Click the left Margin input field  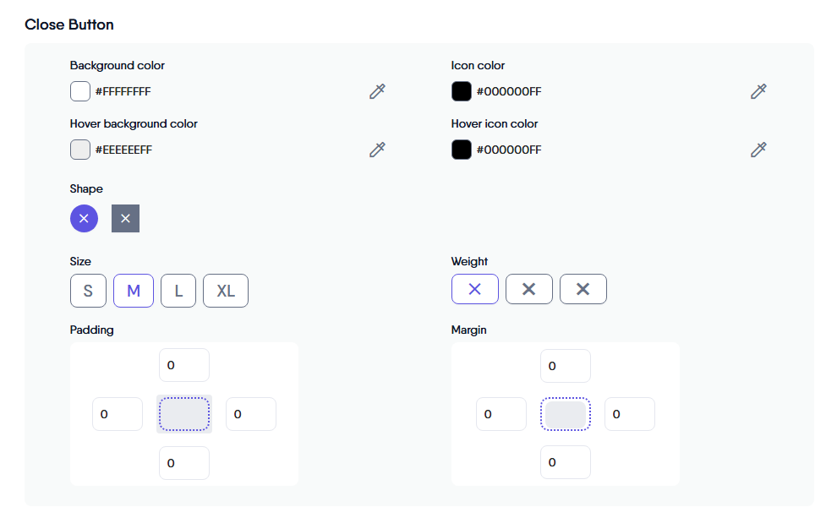coord(501,414)
